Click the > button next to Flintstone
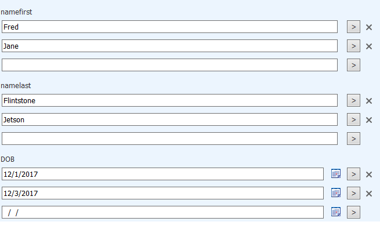 [x=353, y=100]
